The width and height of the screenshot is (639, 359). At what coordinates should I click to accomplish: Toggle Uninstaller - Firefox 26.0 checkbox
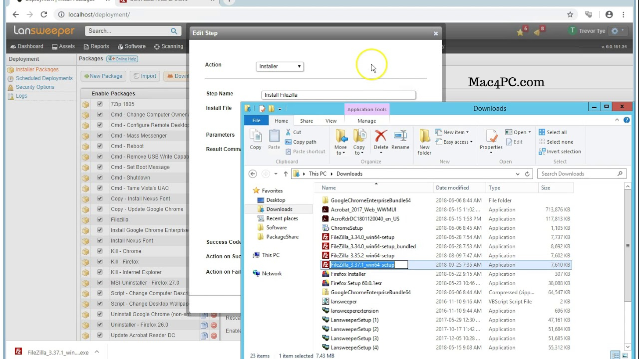coord(100,325)
